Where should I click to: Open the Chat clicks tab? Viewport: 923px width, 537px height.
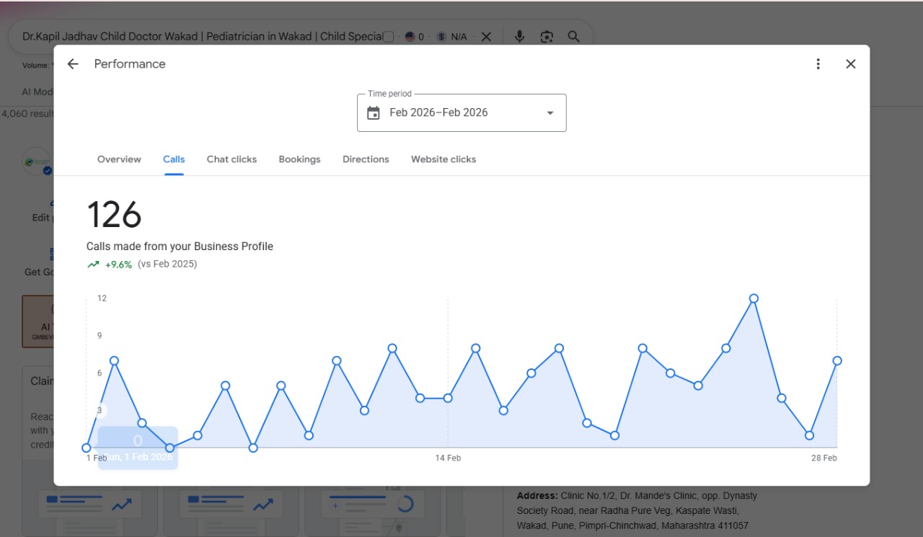pos(231,159)
